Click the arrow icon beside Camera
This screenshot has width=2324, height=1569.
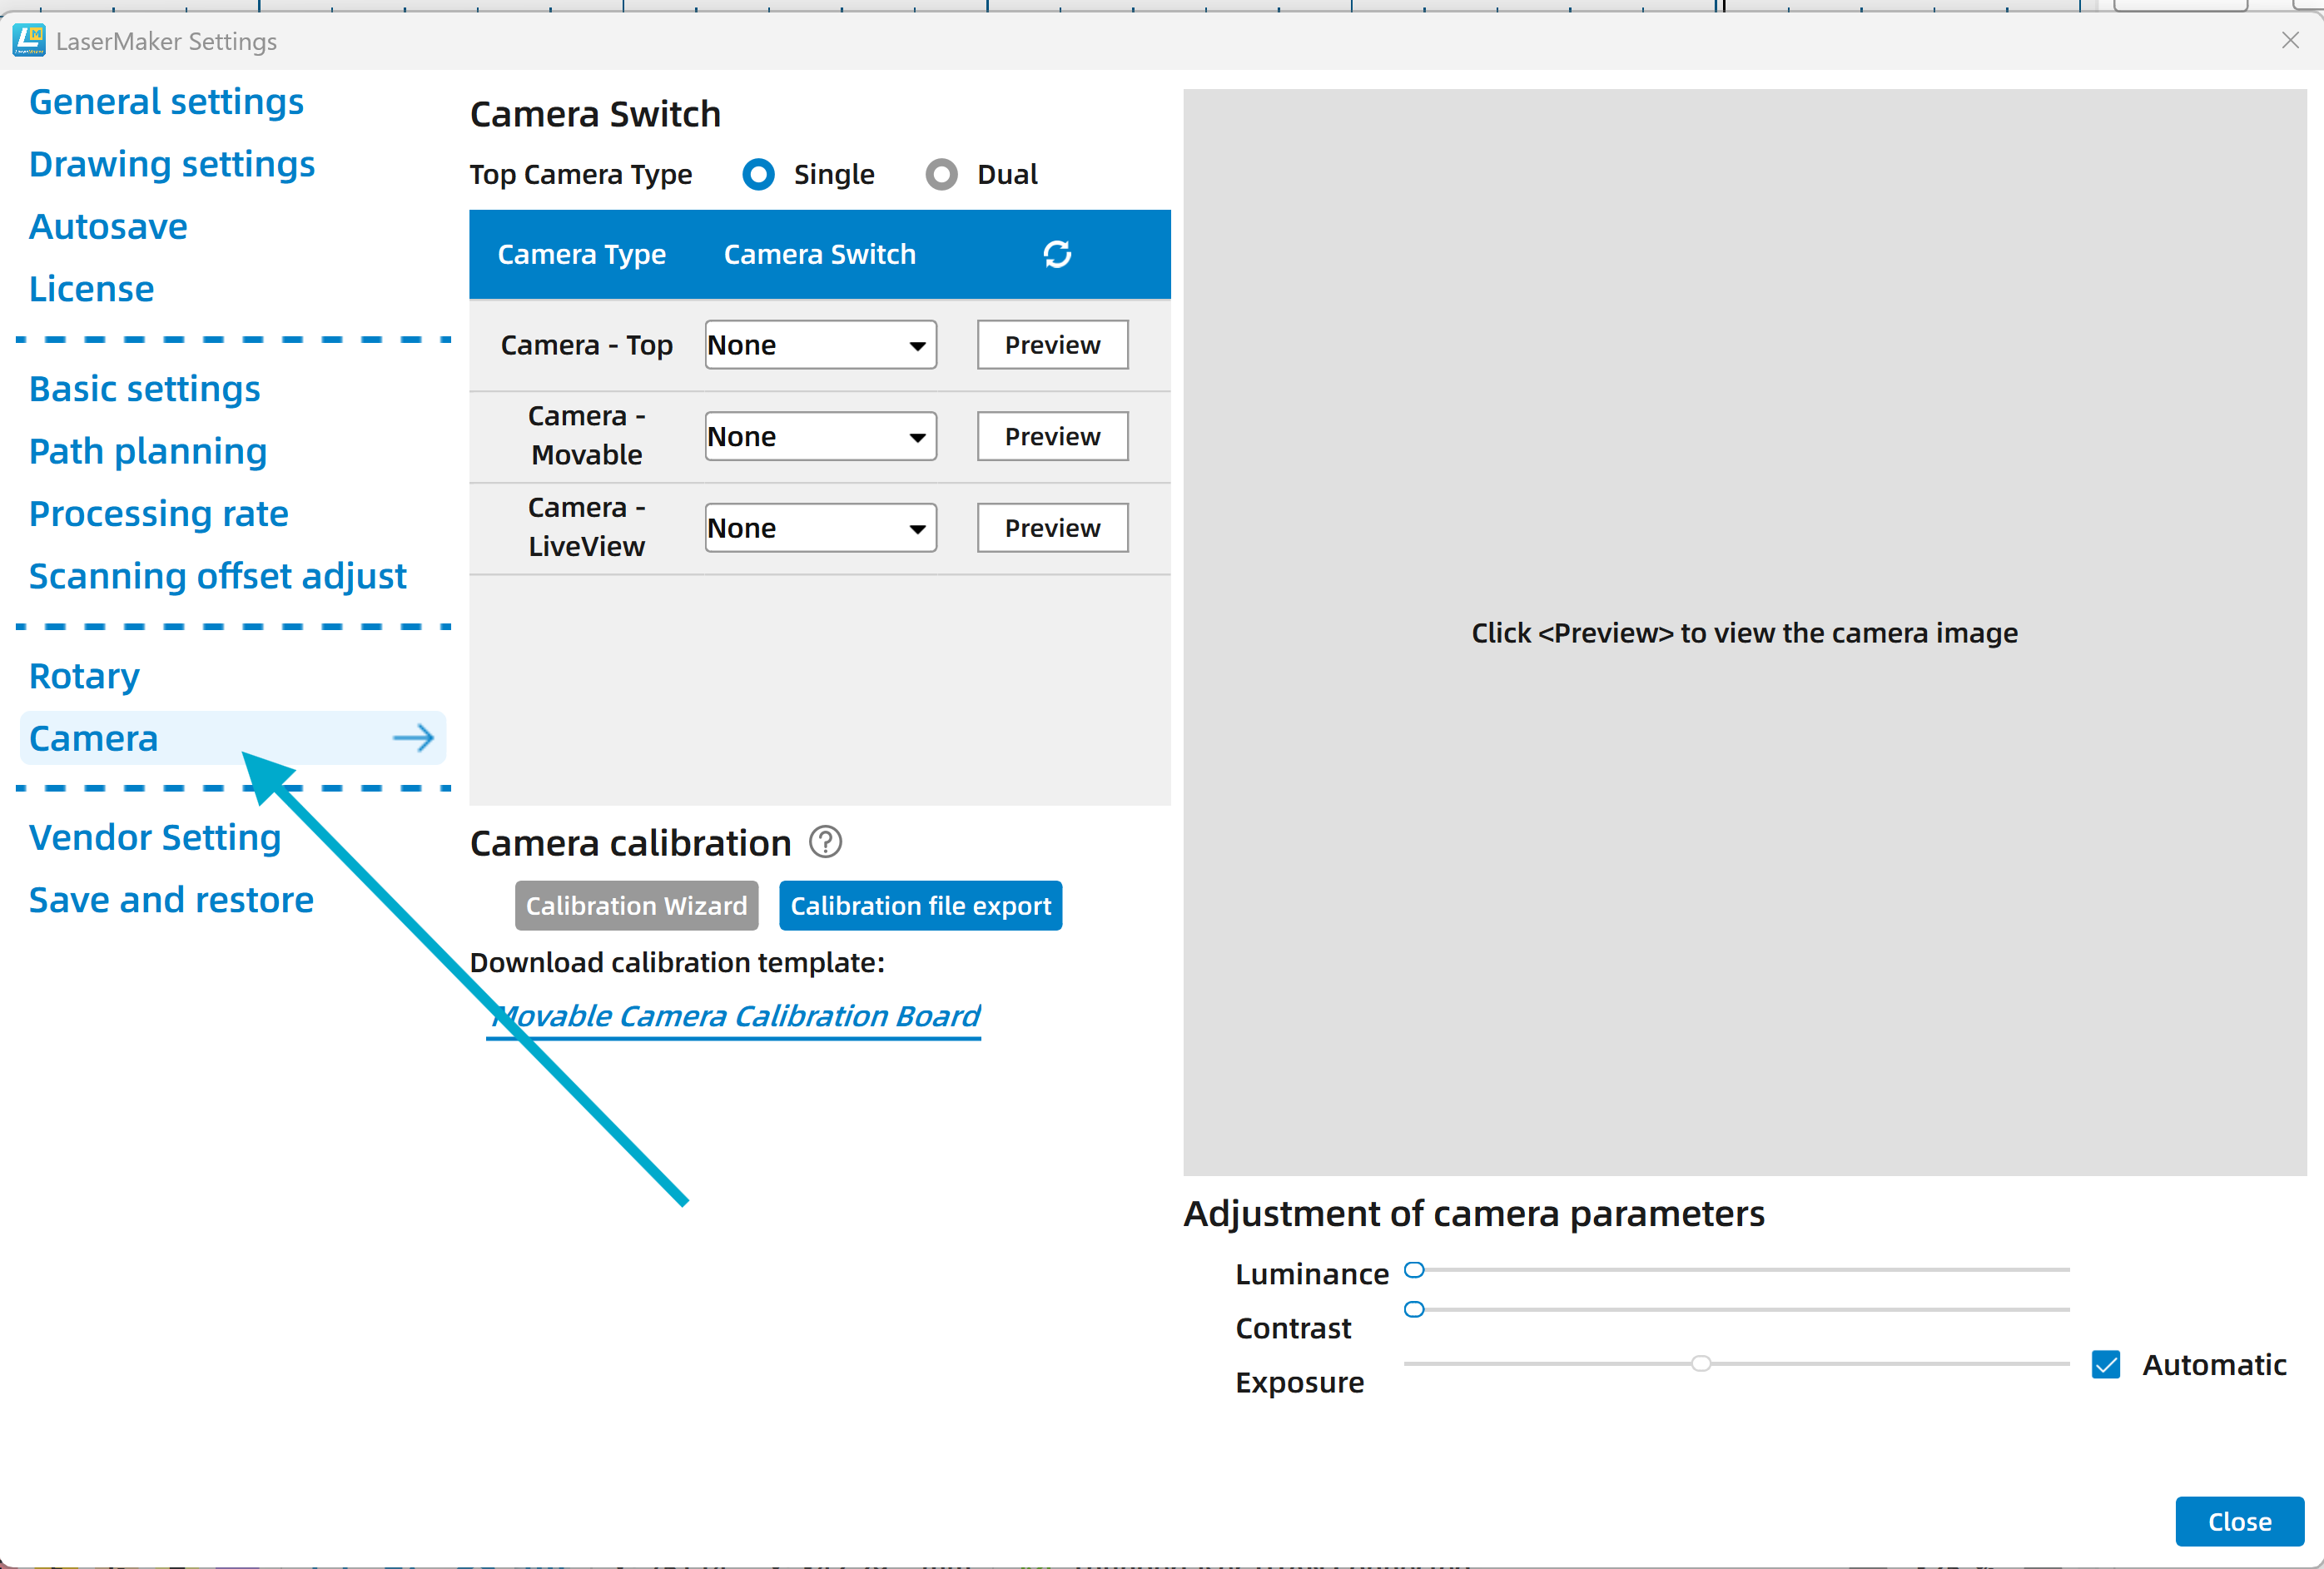[413, 738]
